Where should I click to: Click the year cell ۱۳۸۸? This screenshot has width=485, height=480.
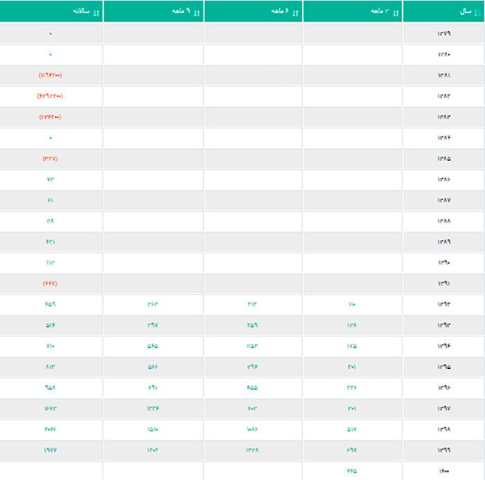(x=443, y=221)
